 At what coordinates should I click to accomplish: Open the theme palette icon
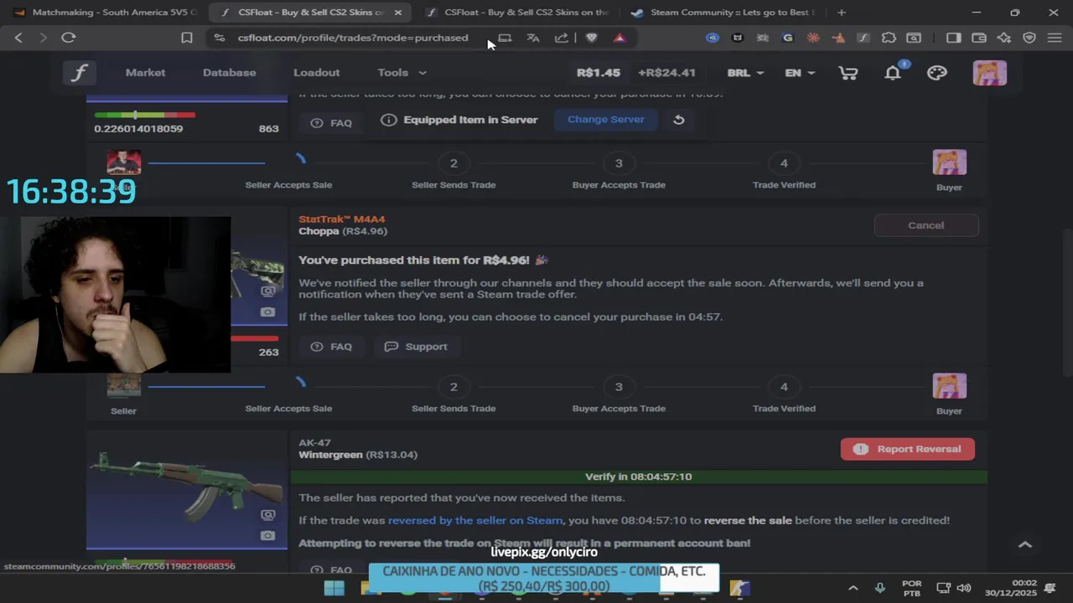[937, 73]
